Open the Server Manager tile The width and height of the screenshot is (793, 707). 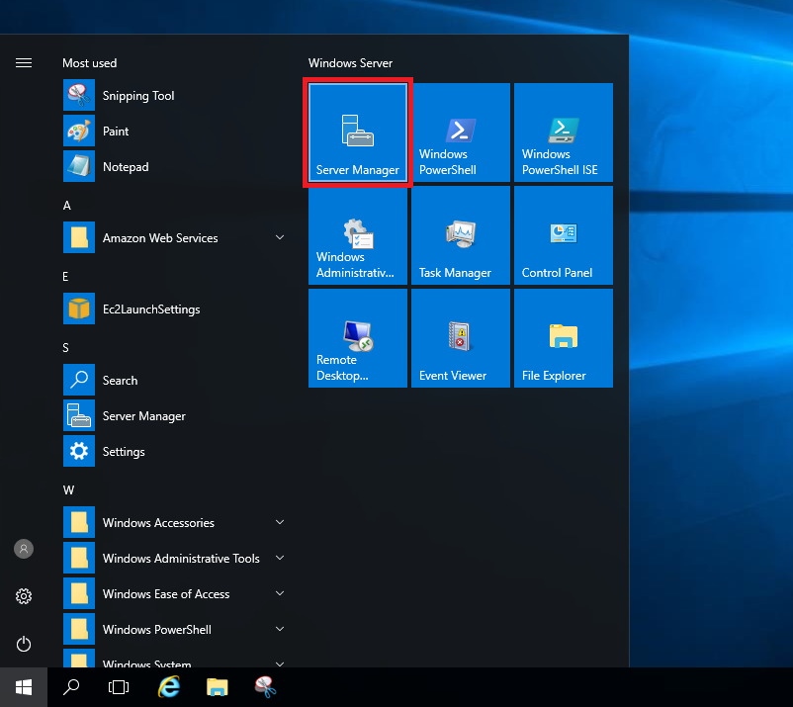point(358,133)
